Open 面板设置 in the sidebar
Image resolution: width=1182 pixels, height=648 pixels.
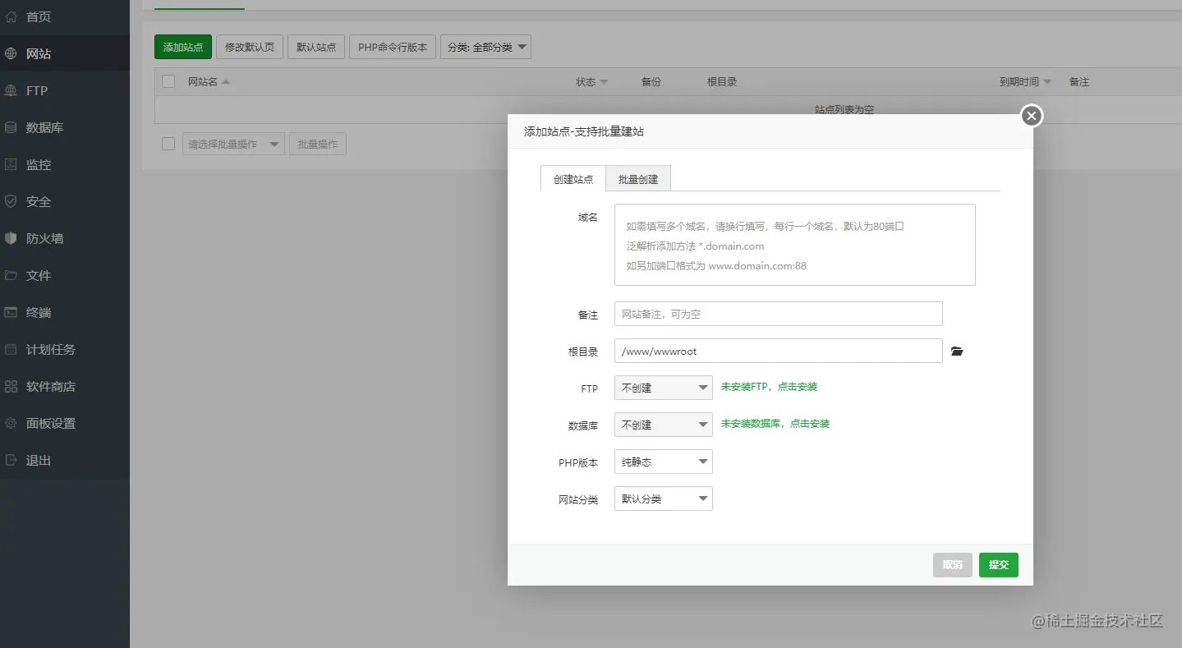65,423
